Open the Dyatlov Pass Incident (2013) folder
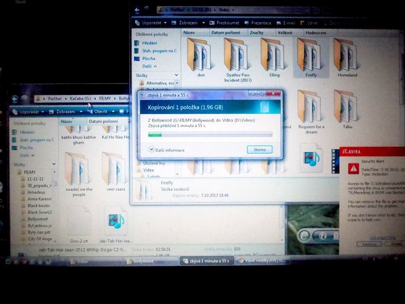Image resolution: width=405 pixels, height=304 pixels. tap(238, 61)
